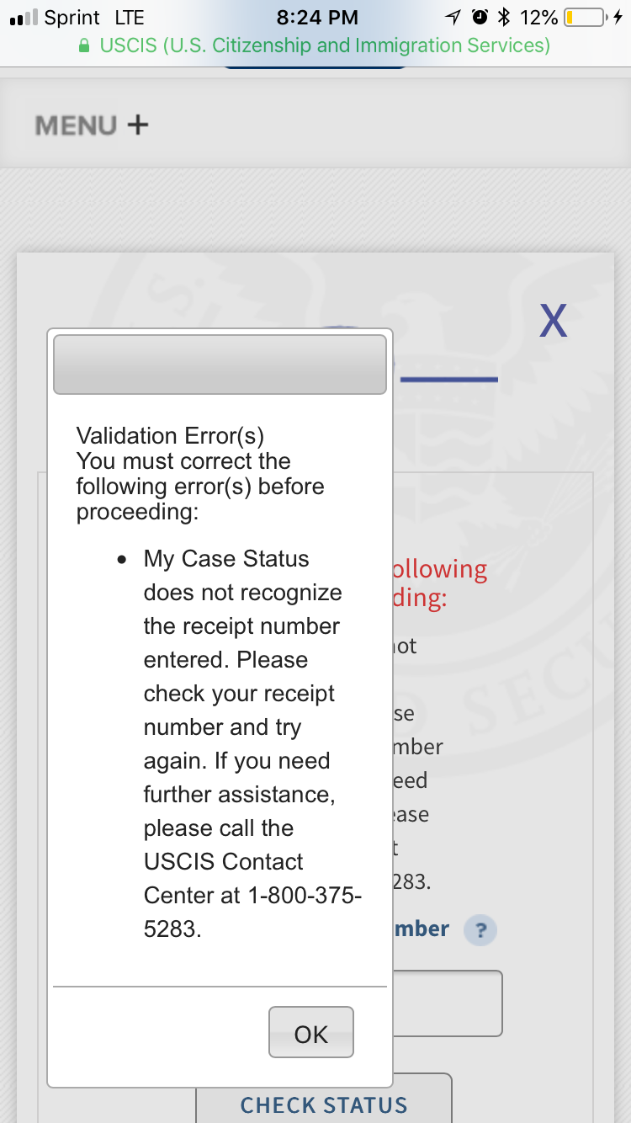This screenshot has height=1123, width=631.
Task: Tap the 8:24 PM clock
Action: pos(317,17)
